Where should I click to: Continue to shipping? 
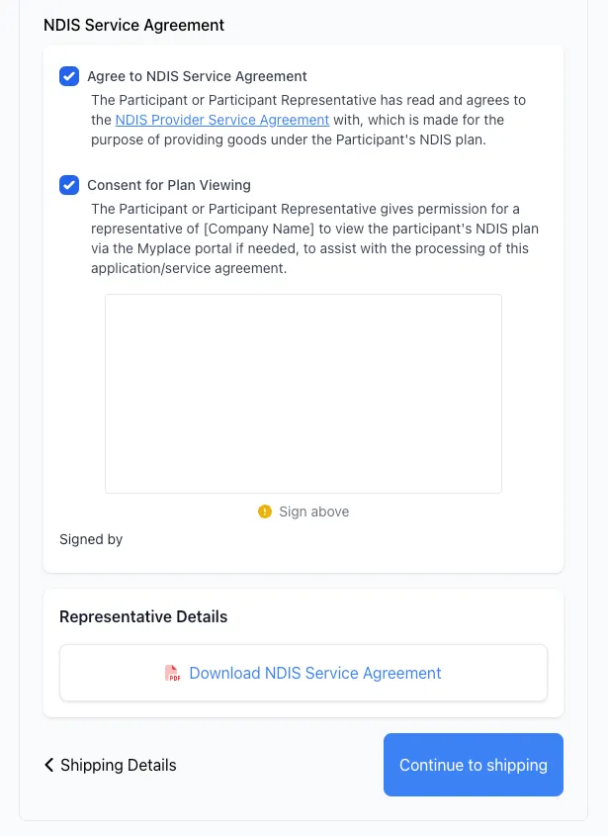coord(474,765)
